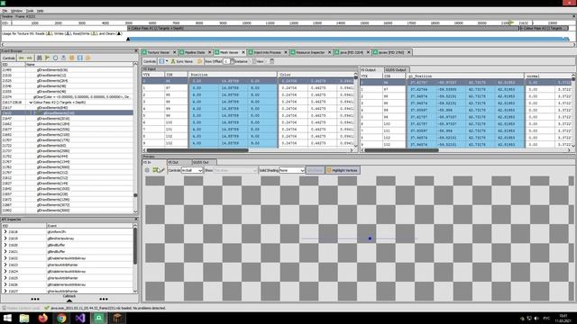Open the mesh layout dropdown arrow in toolbar
Image resolution: width=577 pixels, height=324 pixels.
167,61
